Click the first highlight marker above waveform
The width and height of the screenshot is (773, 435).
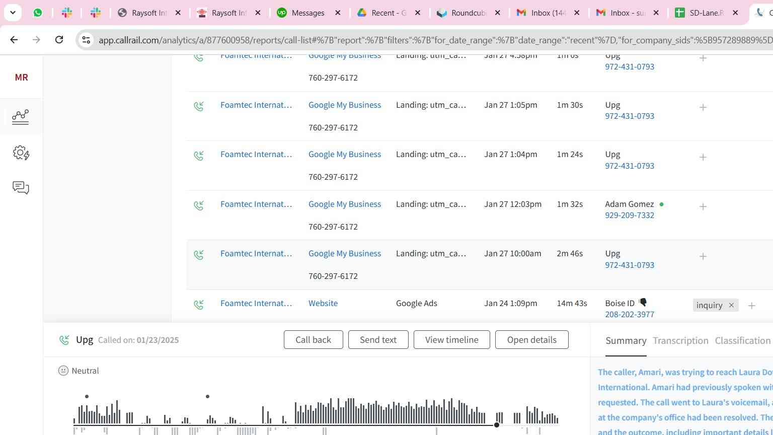coord(87,397)
